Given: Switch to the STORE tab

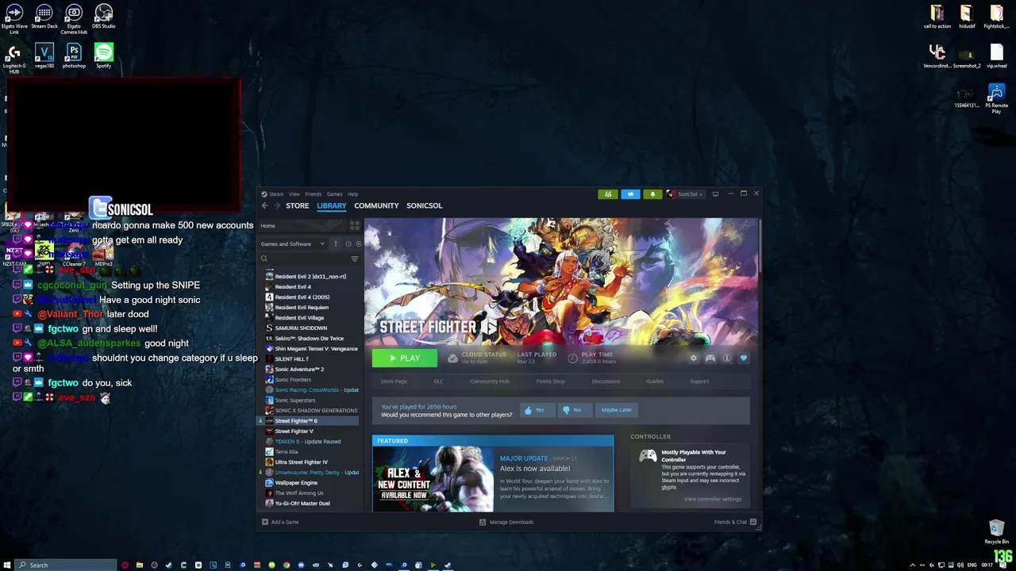Looking at the screenshot, I should [x=297, y=205].
